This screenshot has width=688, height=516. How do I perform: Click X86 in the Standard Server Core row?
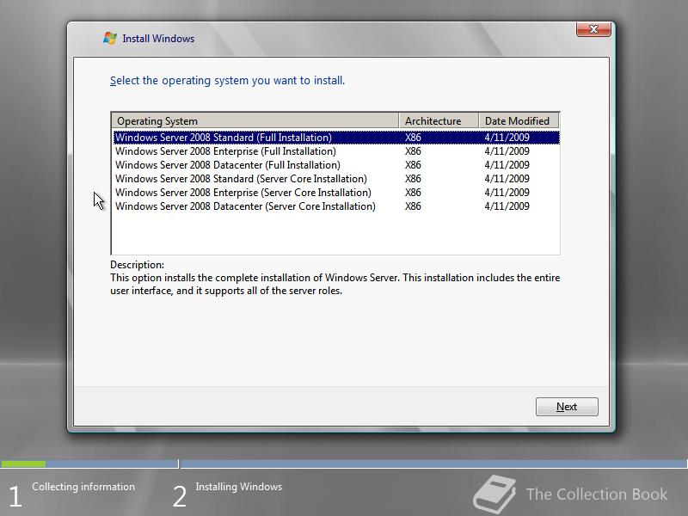click(x=413, y=179)
